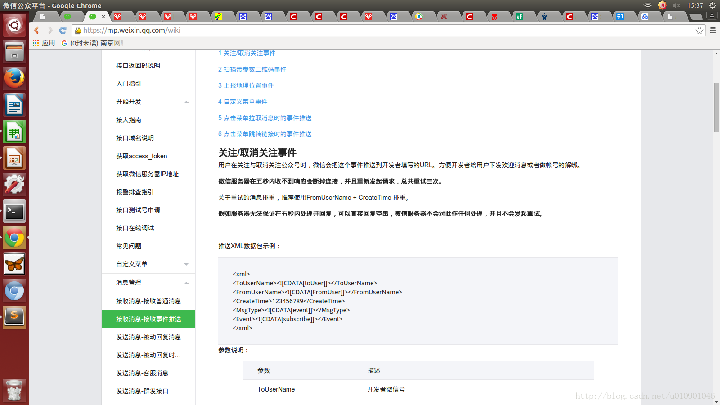Open the Files manager from the launcher

[x=14, y=52]
